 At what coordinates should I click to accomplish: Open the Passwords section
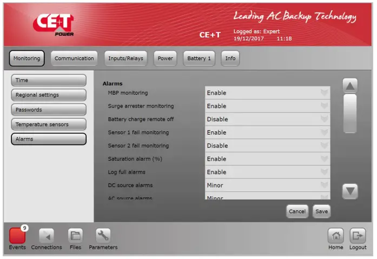(x=49, y=110)
